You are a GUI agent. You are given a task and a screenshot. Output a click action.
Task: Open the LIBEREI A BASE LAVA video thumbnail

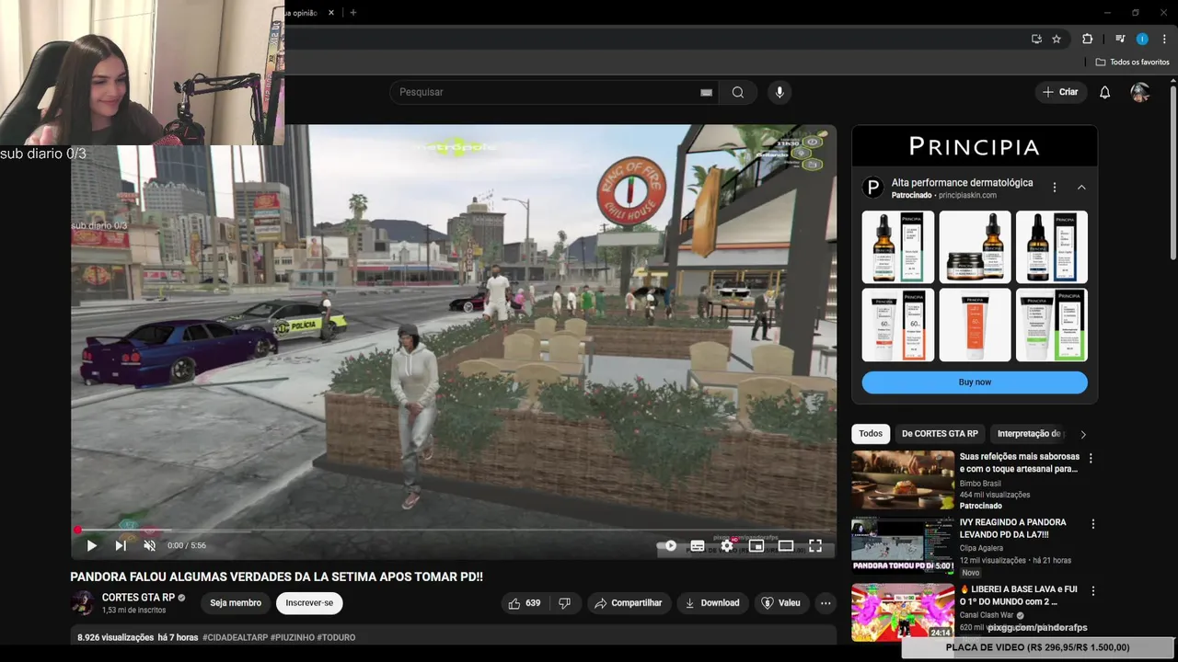(x=903, y=612)
